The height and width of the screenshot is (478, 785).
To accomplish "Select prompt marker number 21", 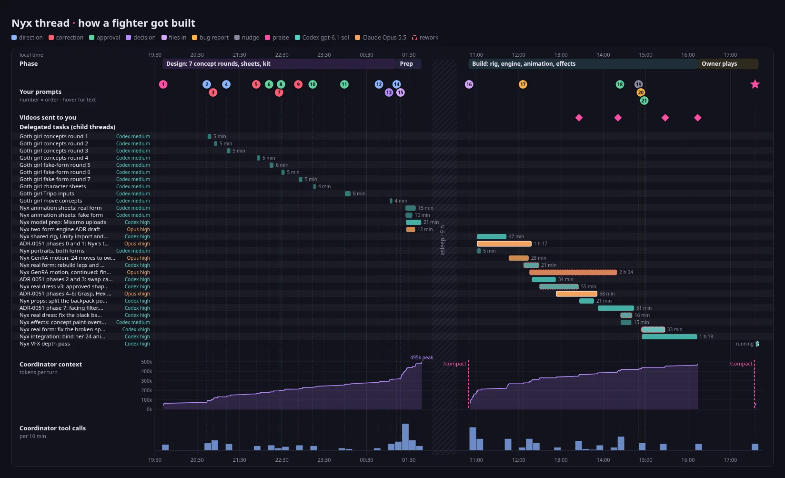I will pyautogui.click(x=644, y=101).
